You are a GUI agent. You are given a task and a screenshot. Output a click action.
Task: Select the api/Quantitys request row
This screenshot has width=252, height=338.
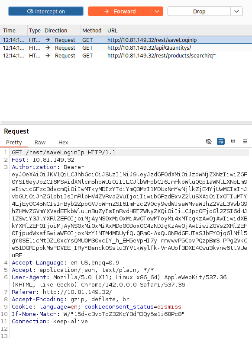click(x=126, y=48)
